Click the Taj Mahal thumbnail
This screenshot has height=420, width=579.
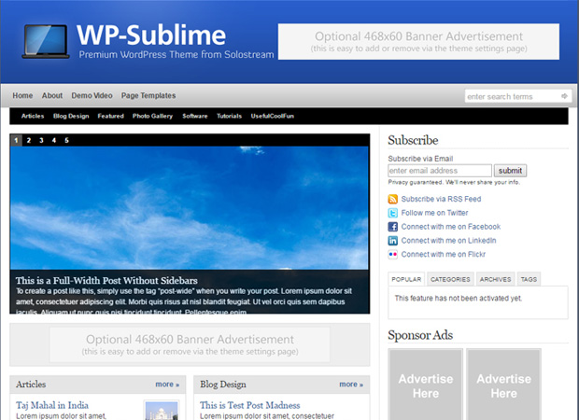point(162,411)
